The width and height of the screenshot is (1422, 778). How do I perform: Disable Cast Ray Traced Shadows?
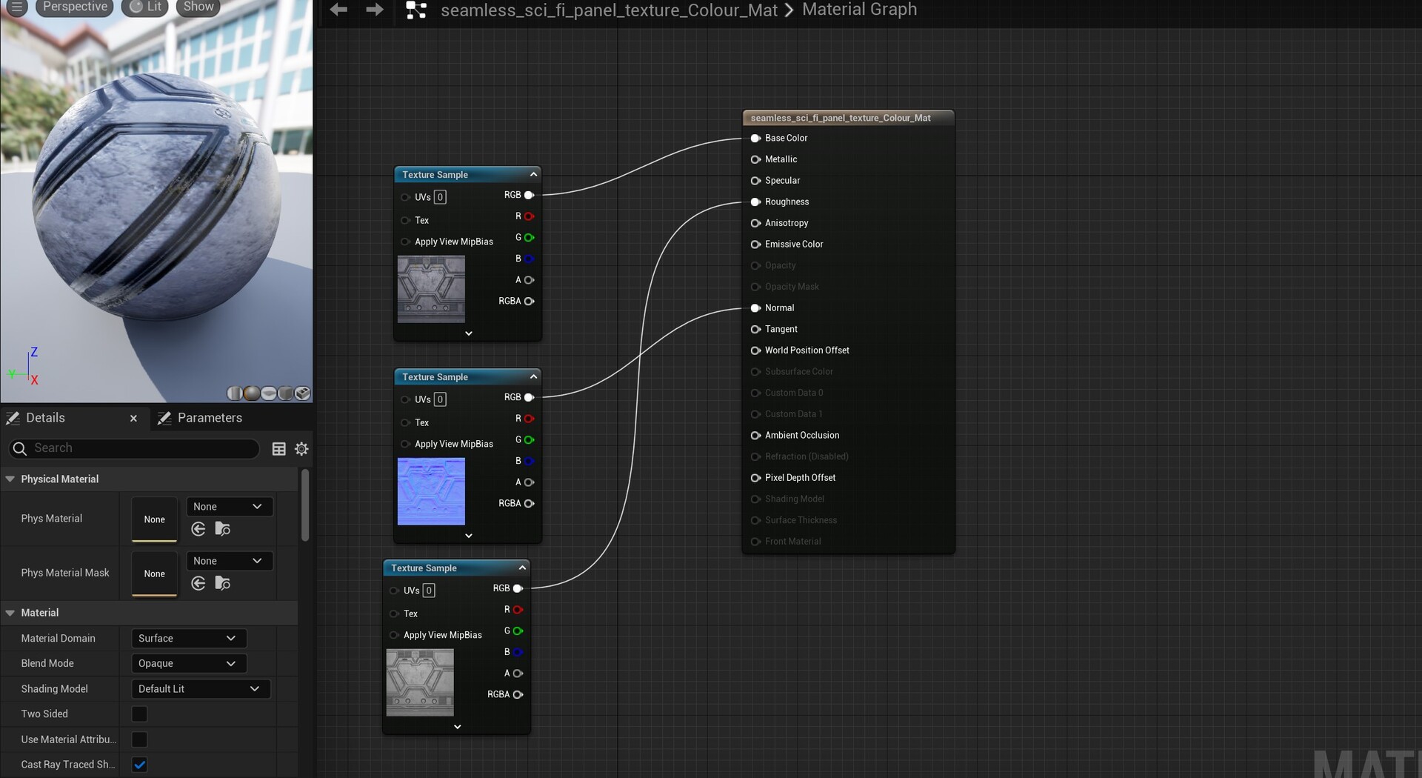click(x=138, y=764)
